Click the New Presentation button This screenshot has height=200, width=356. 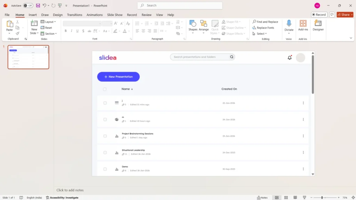pyautogui.click(x=118, y=77)
